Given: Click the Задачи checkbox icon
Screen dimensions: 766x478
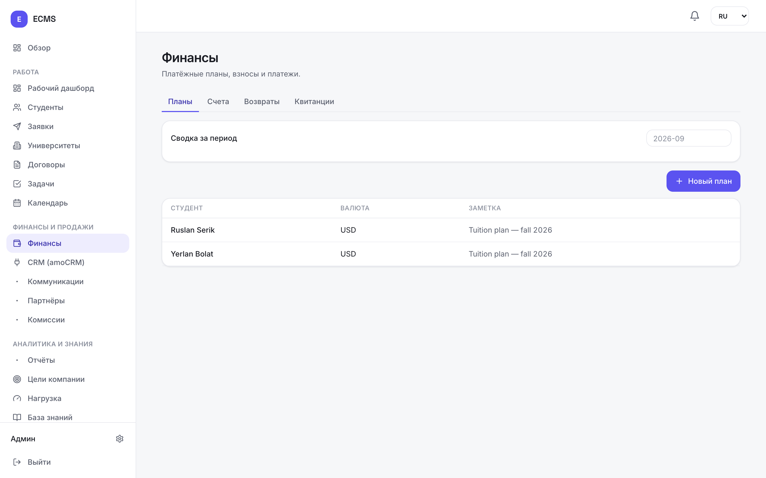Looking at the screenshot, I should pos(17,184).
